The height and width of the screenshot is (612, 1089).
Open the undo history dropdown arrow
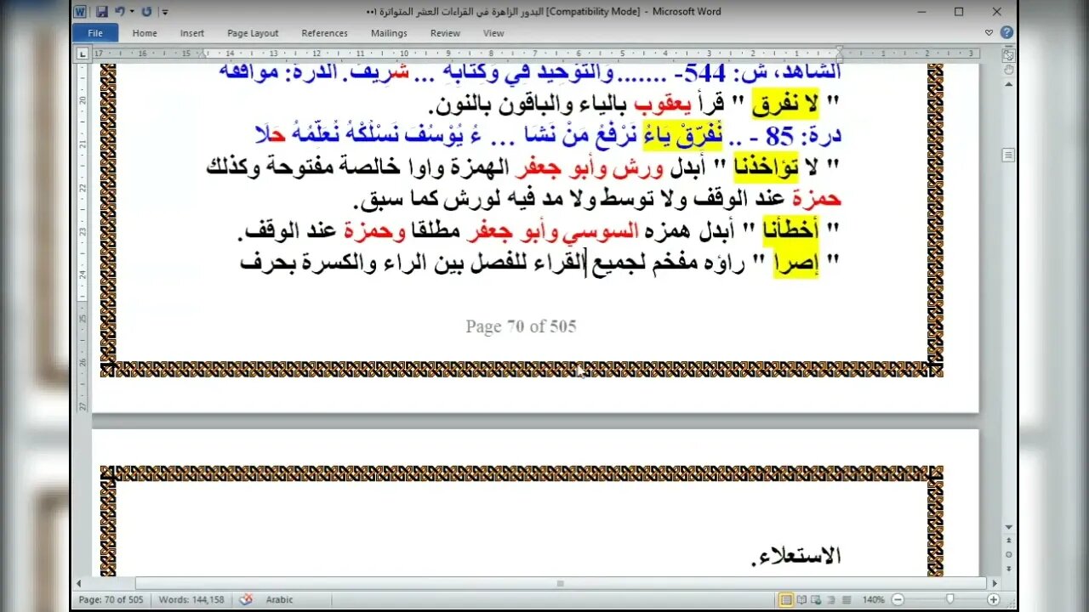point(131,12)
